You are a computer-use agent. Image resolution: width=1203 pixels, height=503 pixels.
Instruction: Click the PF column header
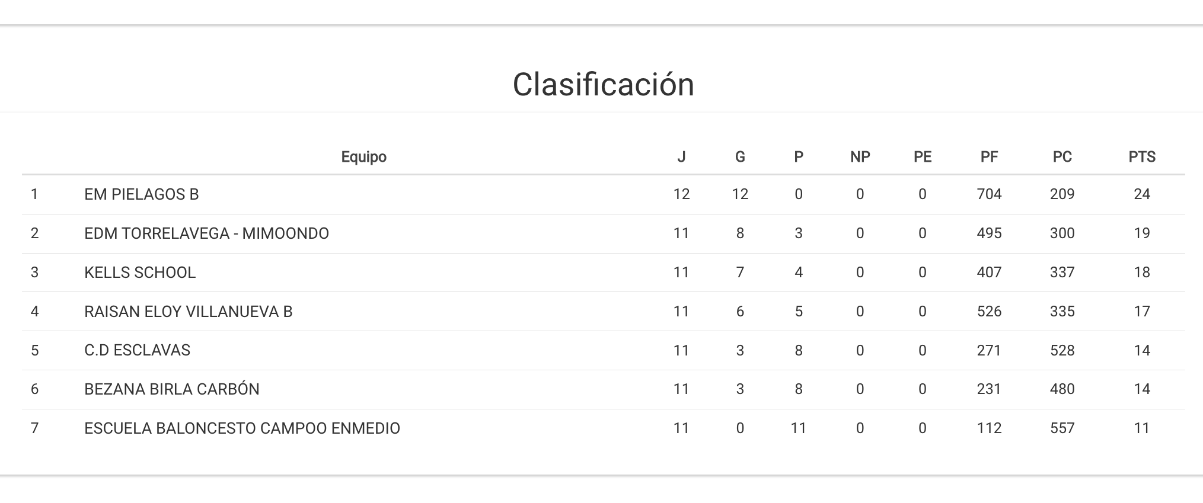989,157
